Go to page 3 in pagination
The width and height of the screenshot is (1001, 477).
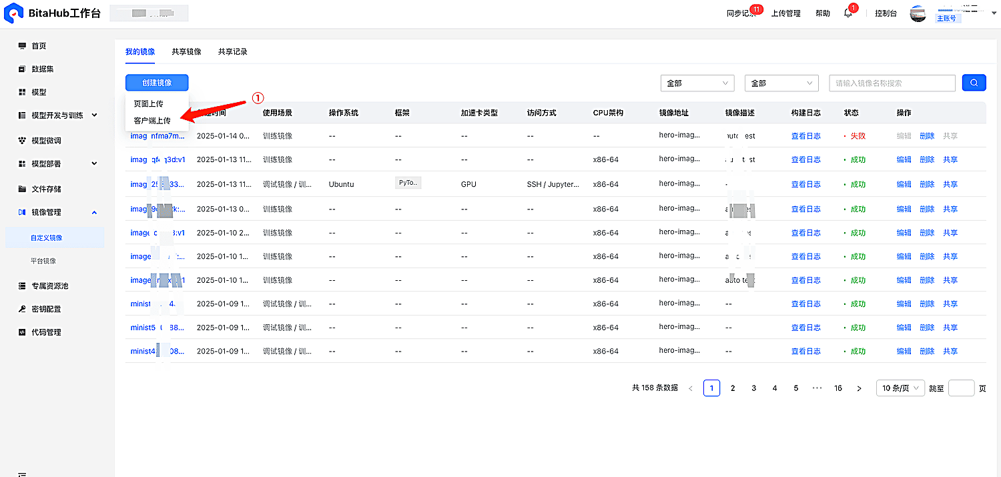(754, 388)
